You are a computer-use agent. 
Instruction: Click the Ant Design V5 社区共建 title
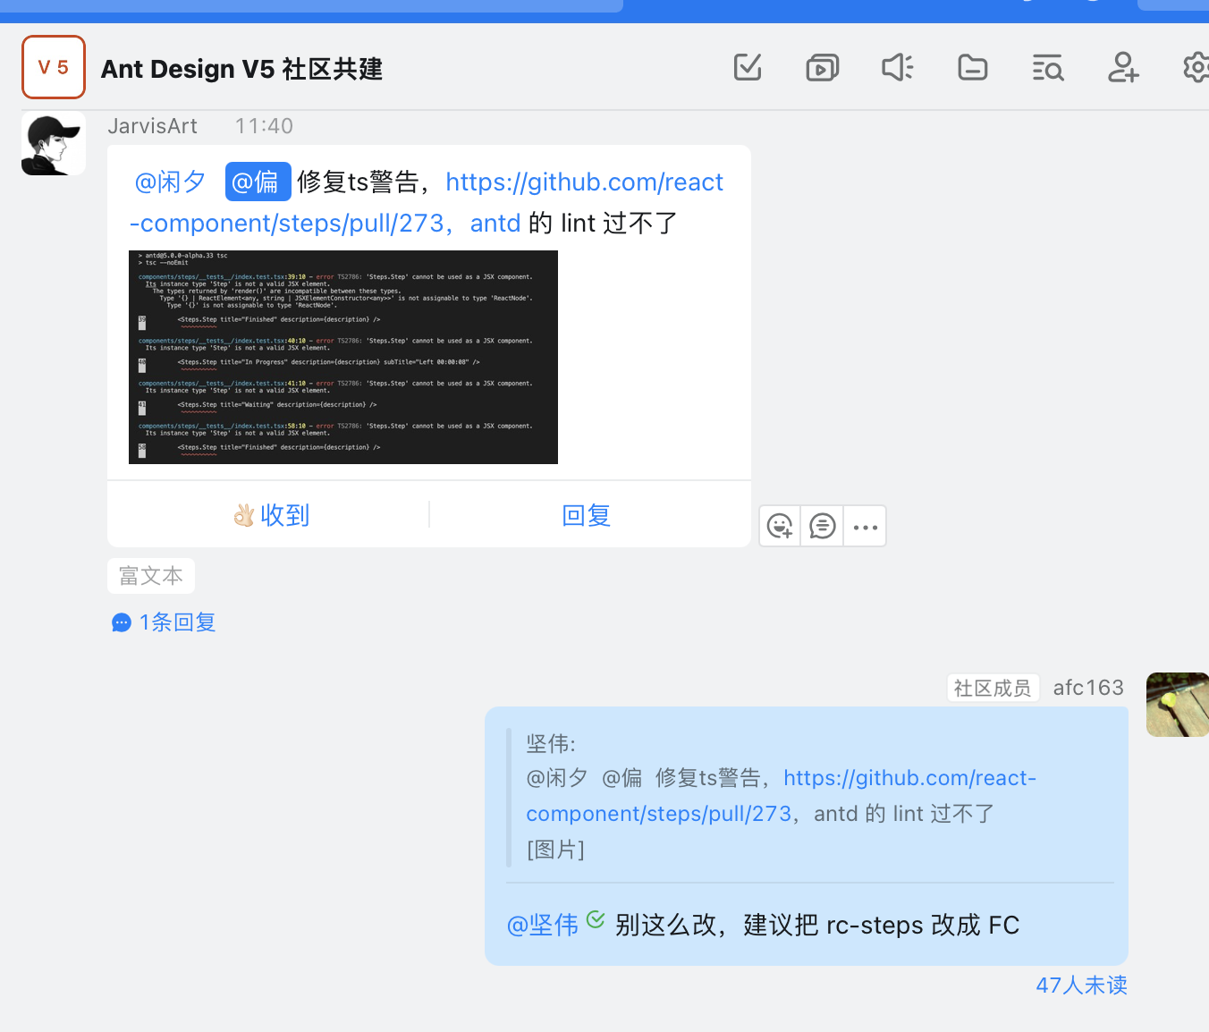pyautogui.click(x=241, y=69)
